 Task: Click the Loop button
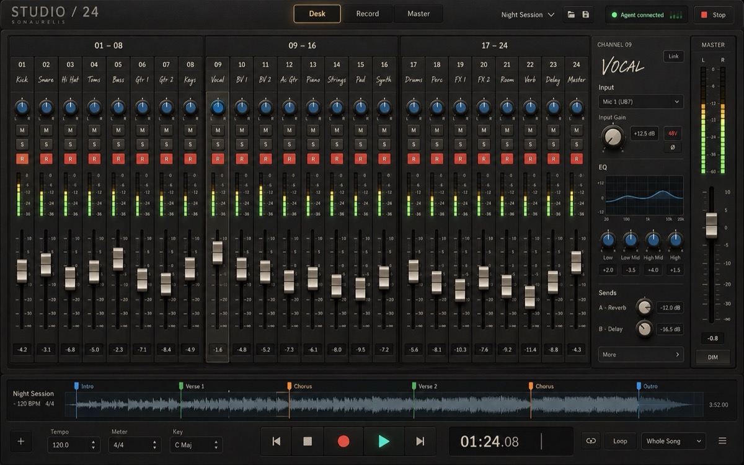(x=620, y=441)
